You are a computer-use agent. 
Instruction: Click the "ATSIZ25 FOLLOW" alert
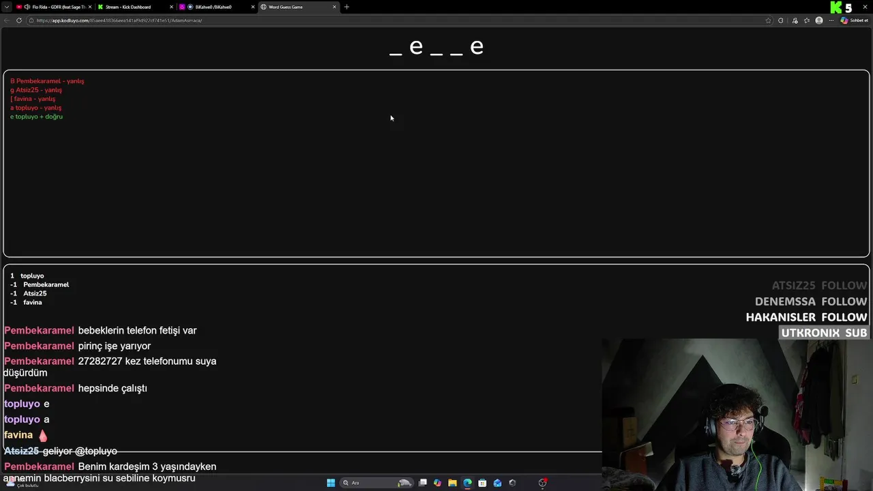819,286
